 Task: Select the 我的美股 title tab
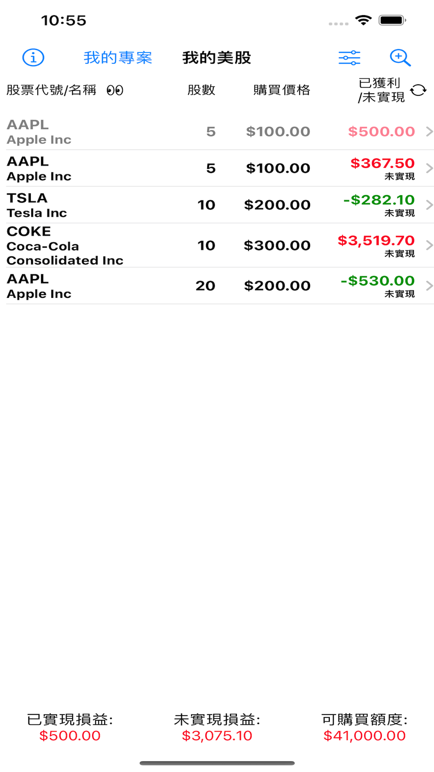pos(217,57)
